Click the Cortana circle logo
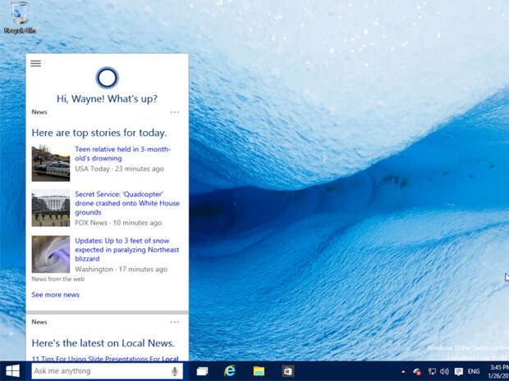 click(107, 78)
